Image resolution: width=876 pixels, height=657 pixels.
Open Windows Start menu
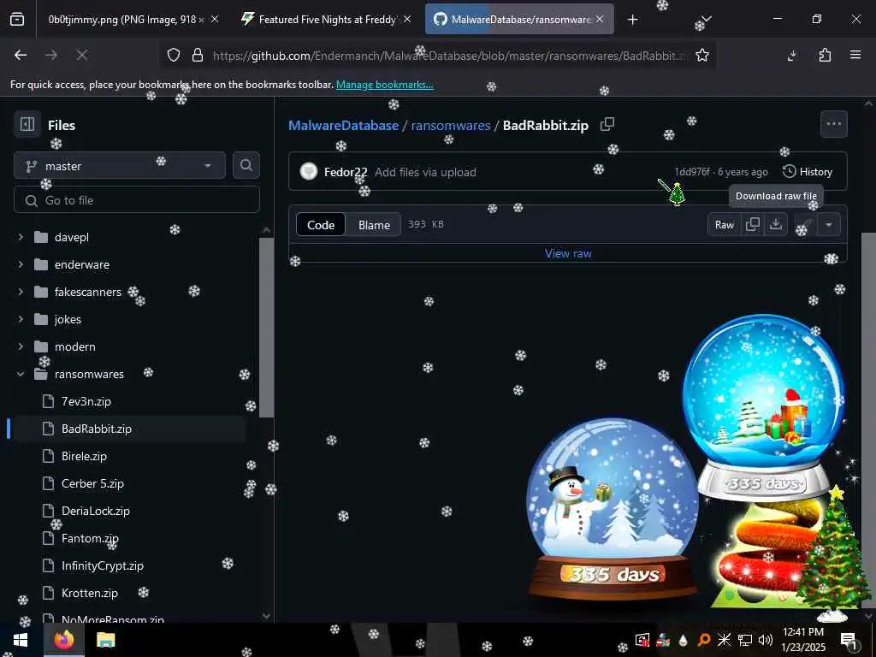pos(21,640)
